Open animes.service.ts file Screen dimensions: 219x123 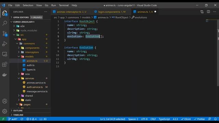click(x=30, y=83)
